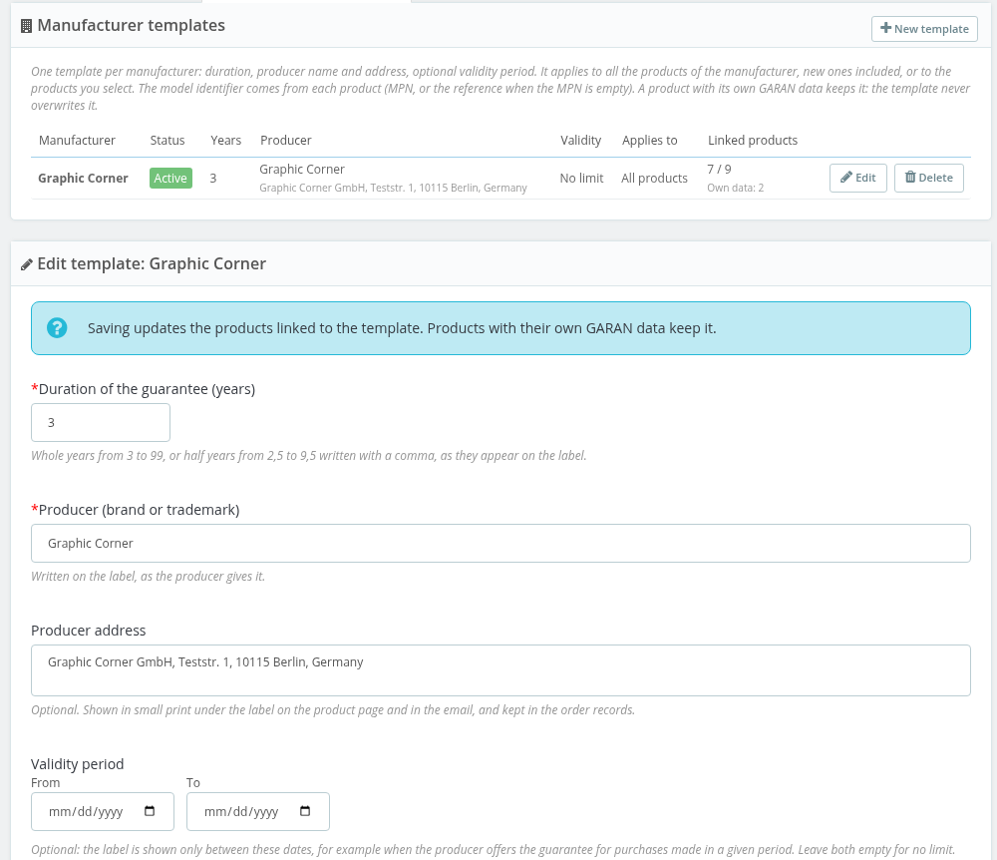Click the Edit template: Graphic Corner heading
The height and width of the screenshot is (860, 997).
point(152,264)
